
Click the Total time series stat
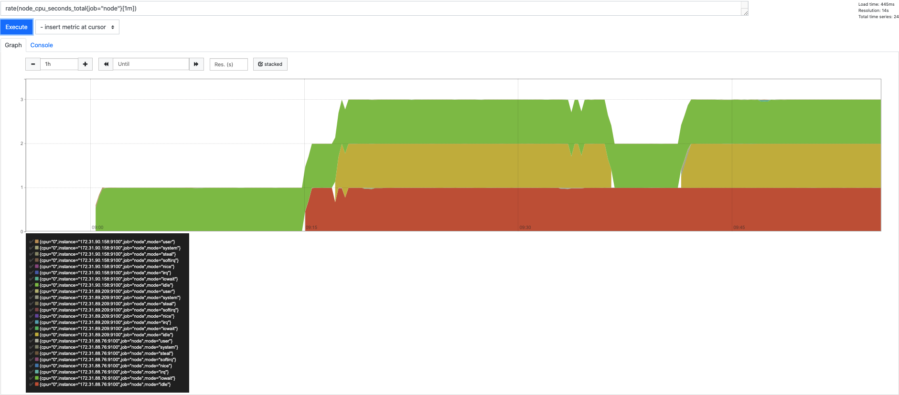coord(878,17)
